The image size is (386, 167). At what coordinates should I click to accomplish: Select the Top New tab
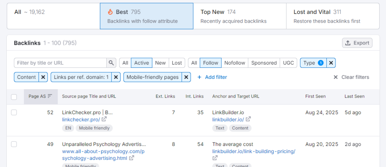[240, 16]
